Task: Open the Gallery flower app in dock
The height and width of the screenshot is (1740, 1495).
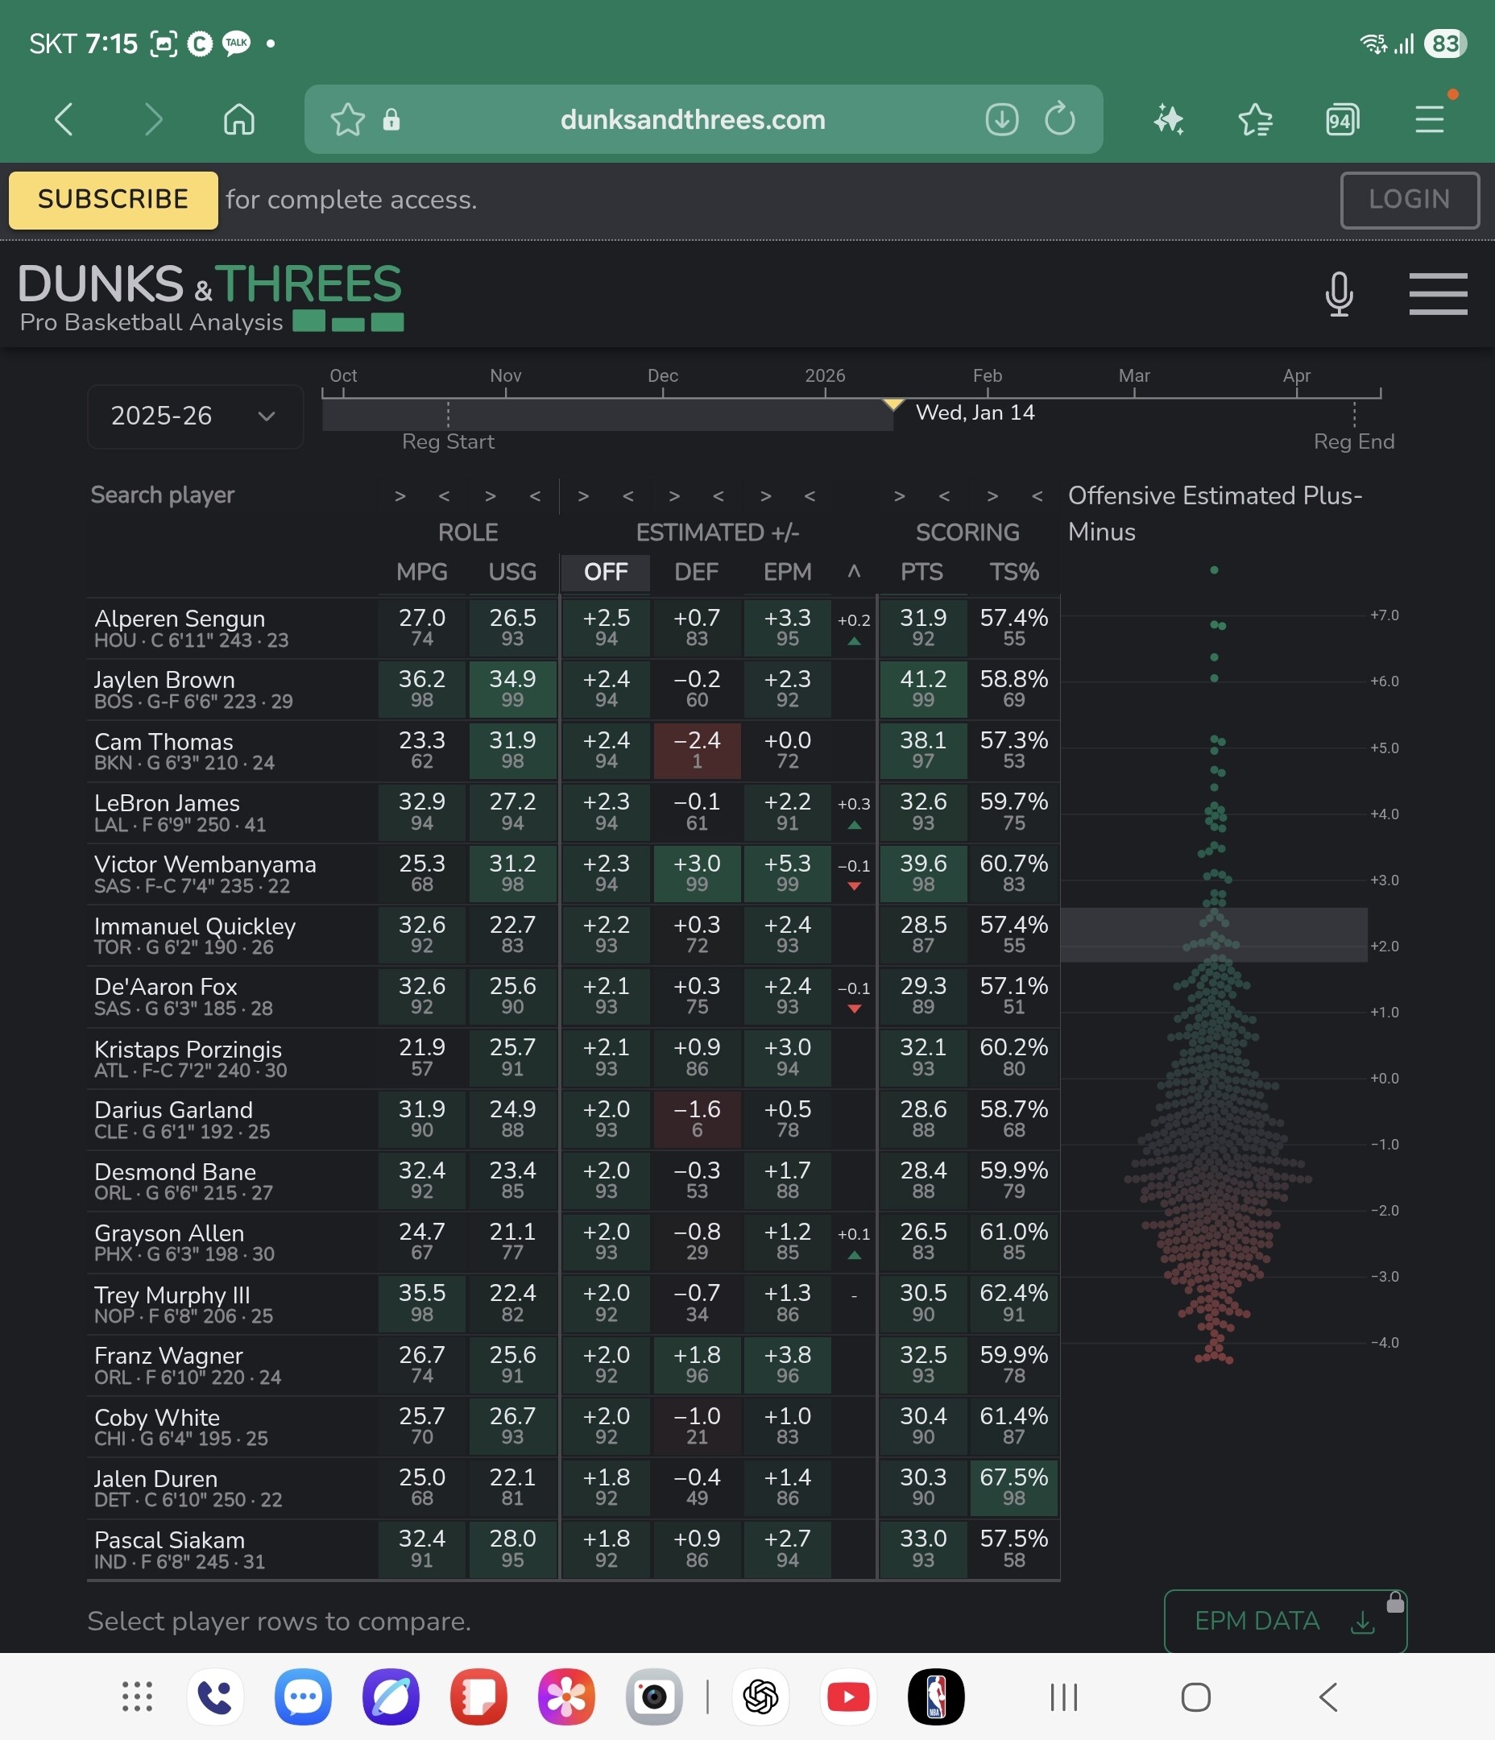Action: (x=566, y=1696)
